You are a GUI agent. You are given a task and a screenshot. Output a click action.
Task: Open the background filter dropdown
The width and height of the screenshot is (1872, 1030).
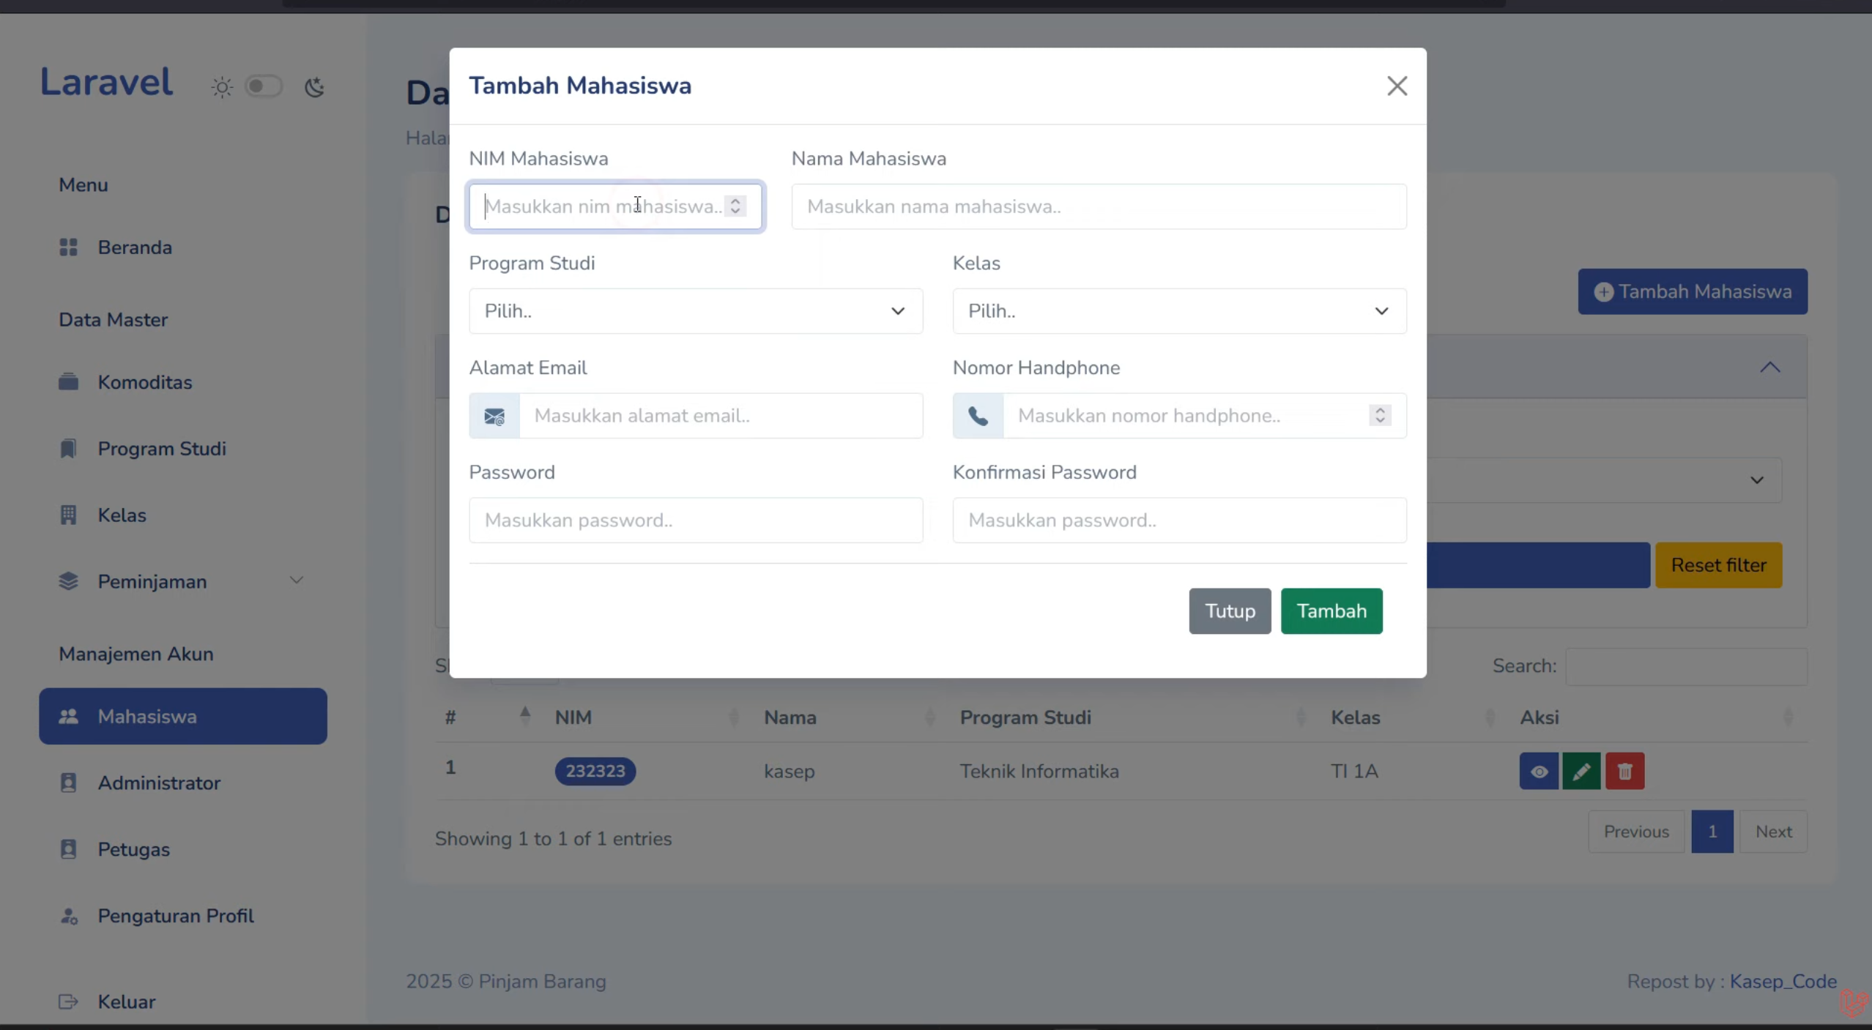[1604, 480]
